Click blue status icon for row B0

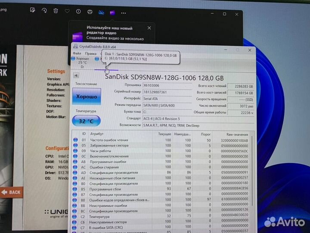[75, 183]
